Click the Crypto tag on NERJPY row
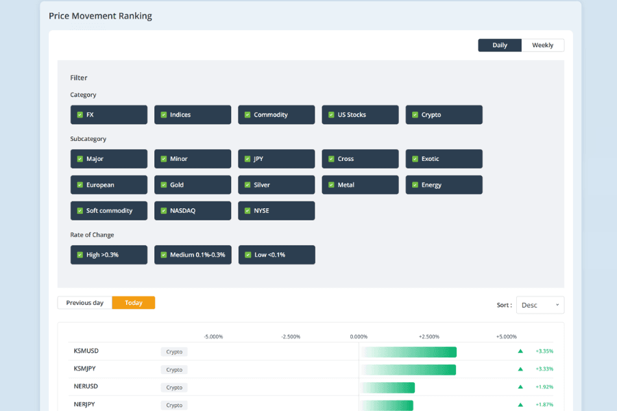 (174, 405)
